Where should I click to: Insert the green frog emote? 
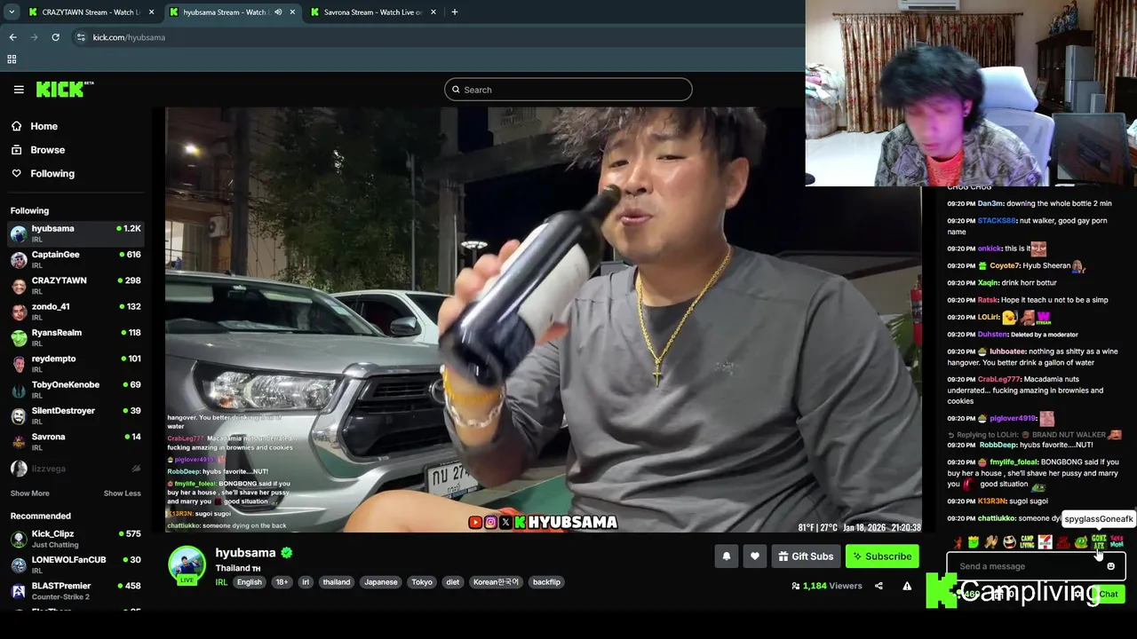pyautogui.click(x=1081, y=541)
